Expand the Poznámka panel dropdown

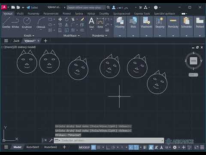[x=100, y=36]
